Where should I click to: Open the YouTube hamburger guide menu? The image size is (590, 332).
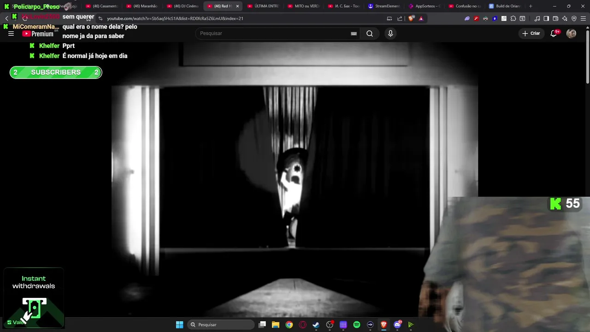pyautogui.click(x=11, y=34)
